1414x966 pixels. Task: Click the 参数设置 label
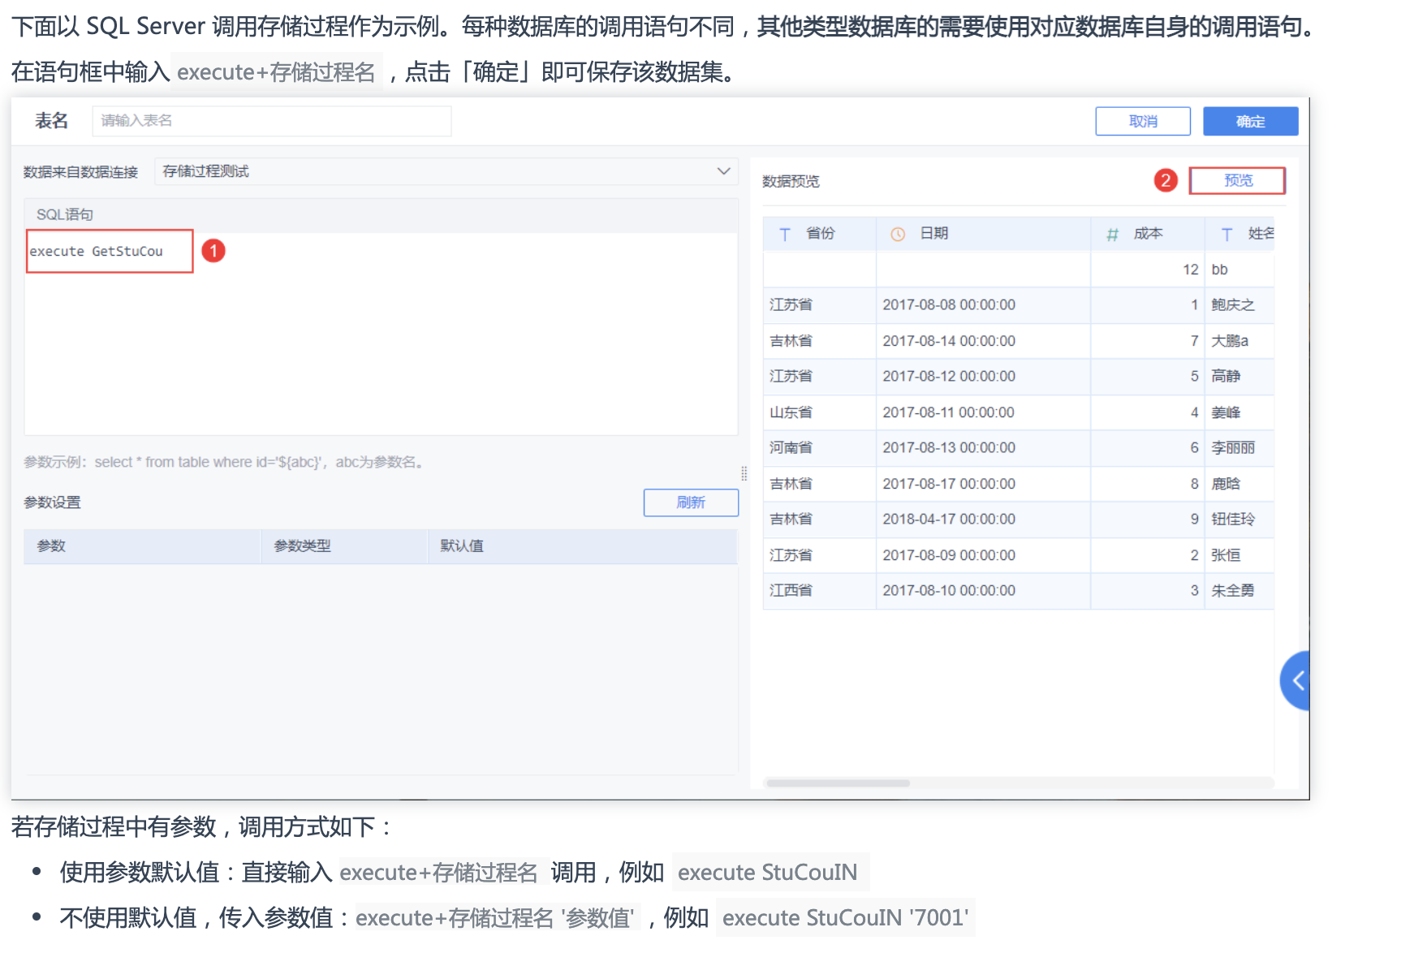[x=52, y=502]
